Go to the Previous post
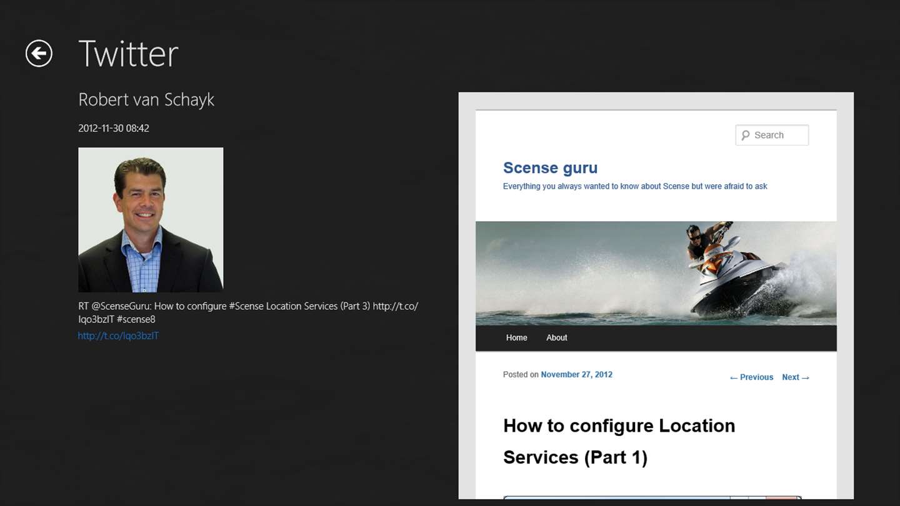Image resolution: width=900 pixels, height=506 pixels. pyautogui.click(x=751, y=377)
